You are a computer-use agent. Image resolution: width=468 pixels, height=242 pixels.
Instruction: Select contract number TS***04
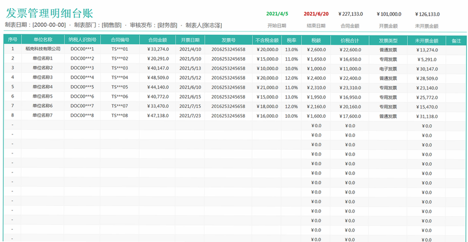[x=120, y=78]
